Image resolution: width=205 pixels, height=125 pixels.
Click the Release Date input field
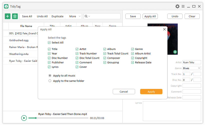pos(192,97)
